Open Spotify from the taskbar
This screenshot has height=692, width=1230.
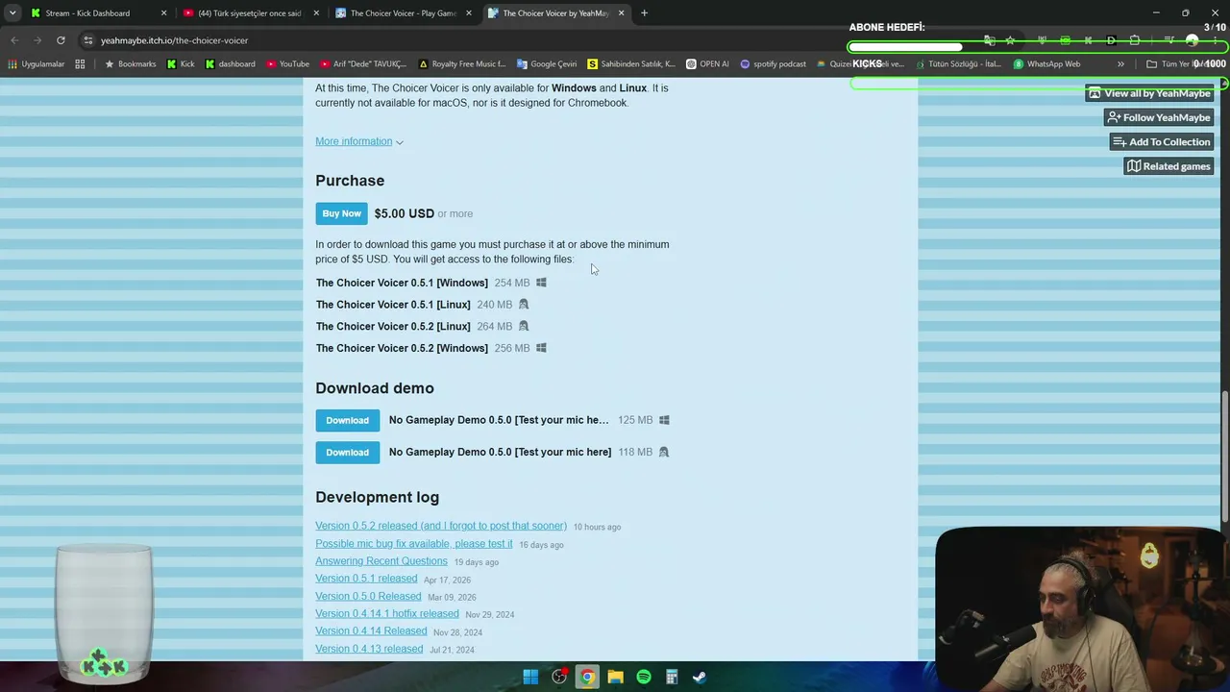point(644,677)
